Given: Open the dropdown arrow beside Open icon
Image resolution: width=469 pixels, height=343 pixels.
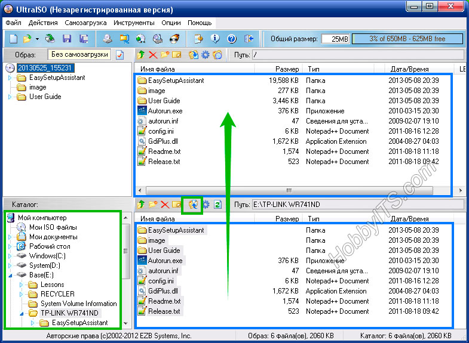Looking at the screenshot, I should click(37, 39).
